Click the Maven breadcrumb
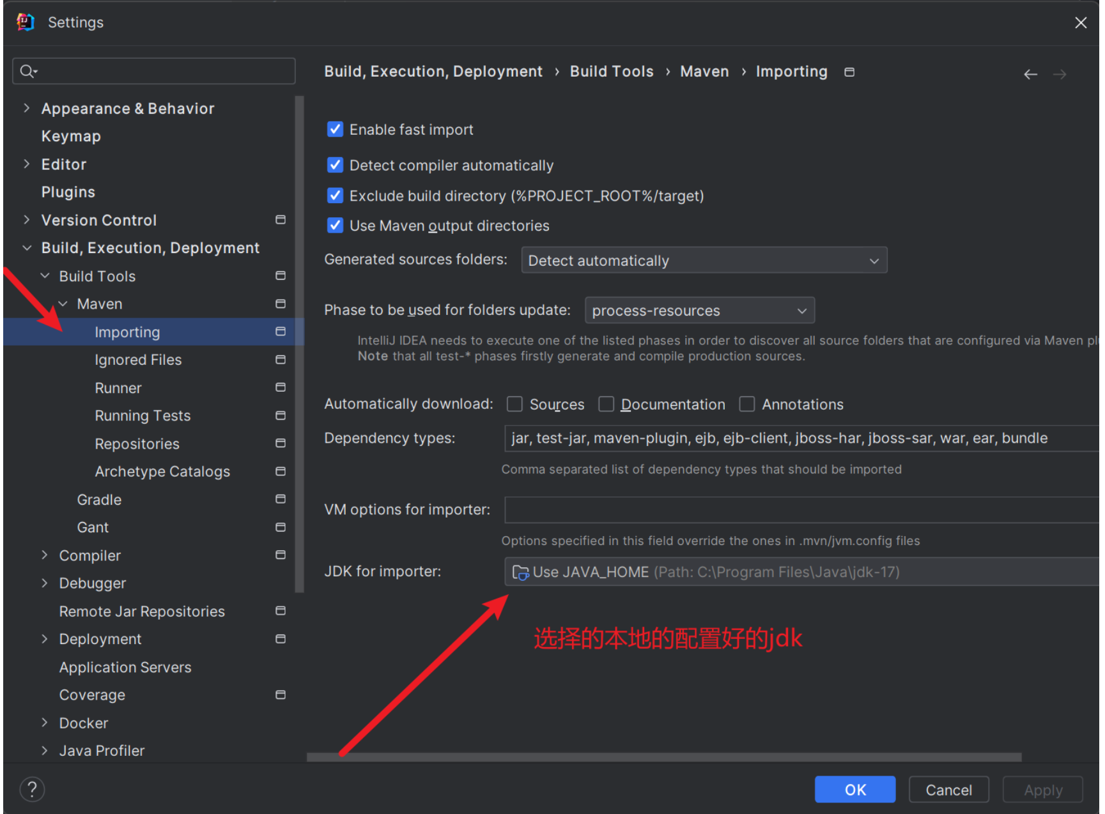1105x814 pixels. click(x=704, y=72)
